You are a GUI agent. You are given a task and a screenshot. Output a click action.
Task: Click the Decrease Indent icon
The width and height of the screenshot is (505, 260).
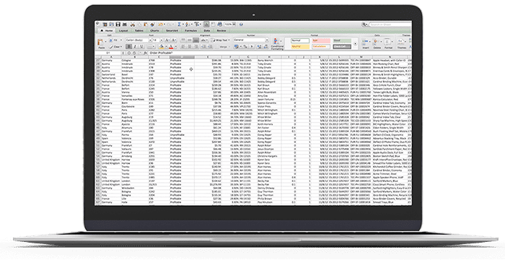point(203,47)
